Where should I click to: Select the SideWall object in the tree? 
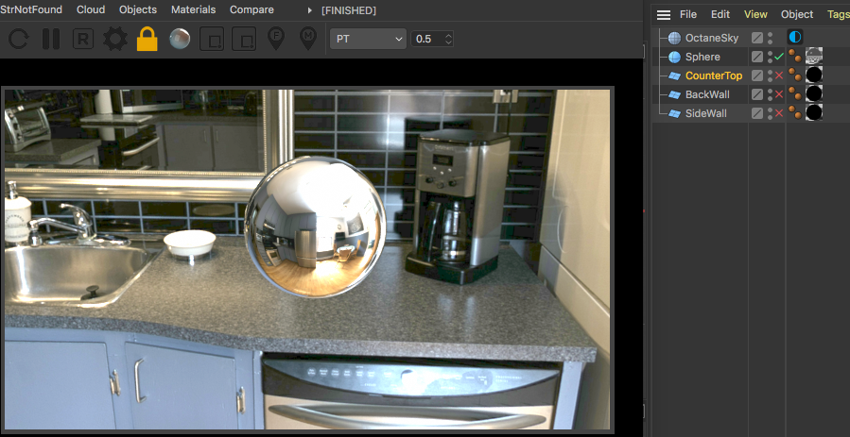coord(705,113)
